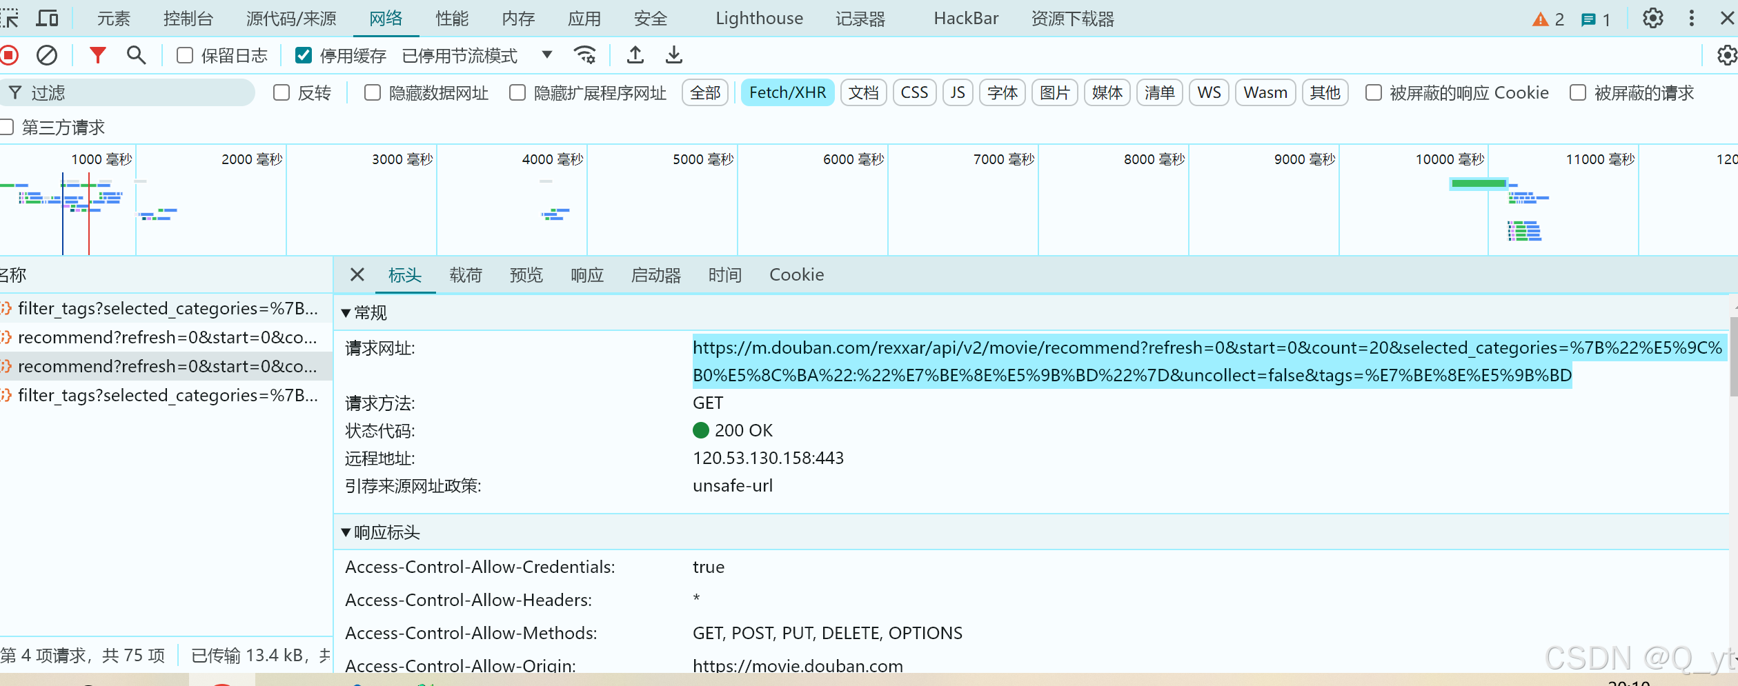Screen dimensions: 1738x686
Task: Check 被屏蔽的响应 Cookie checkbox
Action: (x=1374, y=92)
